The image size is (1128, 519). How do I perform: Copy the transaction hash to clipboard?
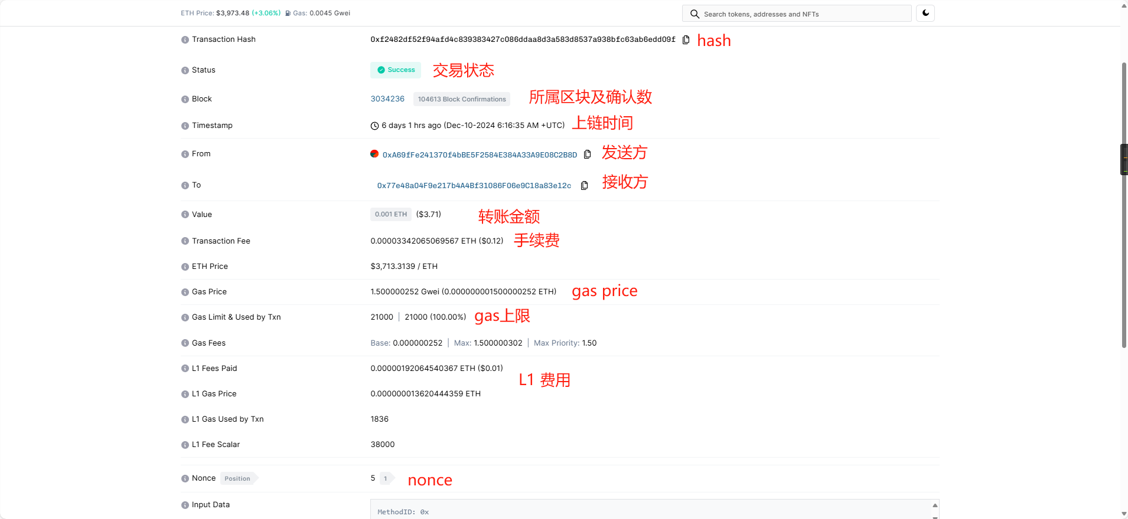pyautogui.click(x=686, y=40)
